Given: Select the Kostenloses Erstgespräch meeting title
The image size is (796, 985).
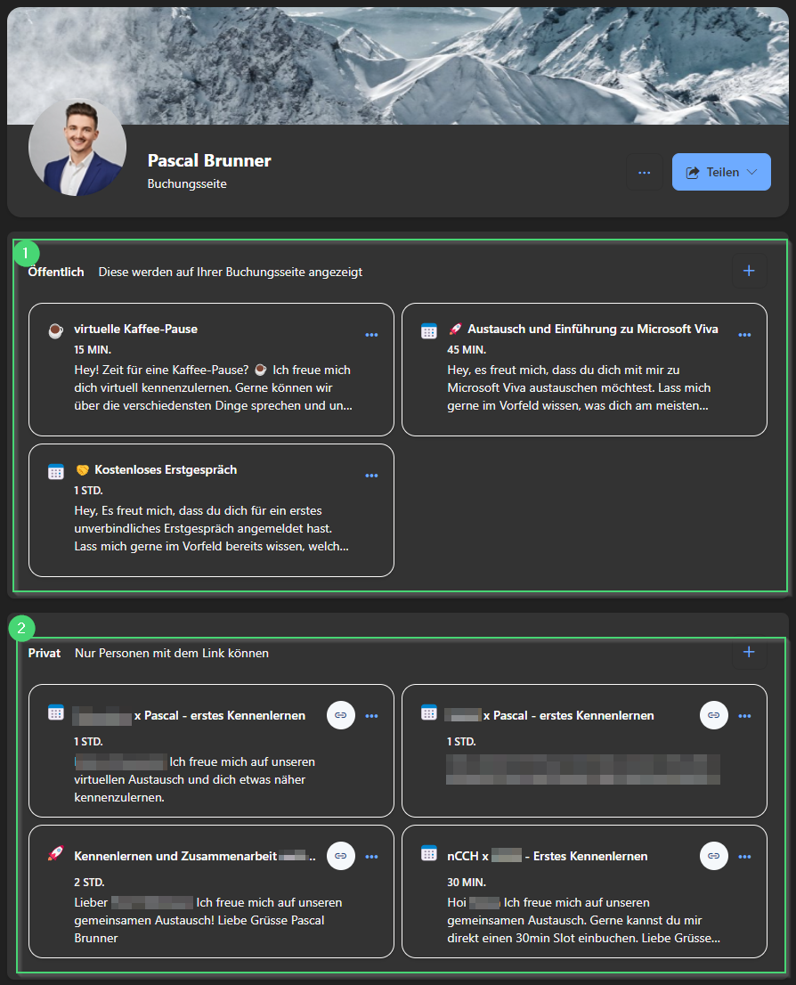Looking at the screenshot, I should [x=166, y=469].
